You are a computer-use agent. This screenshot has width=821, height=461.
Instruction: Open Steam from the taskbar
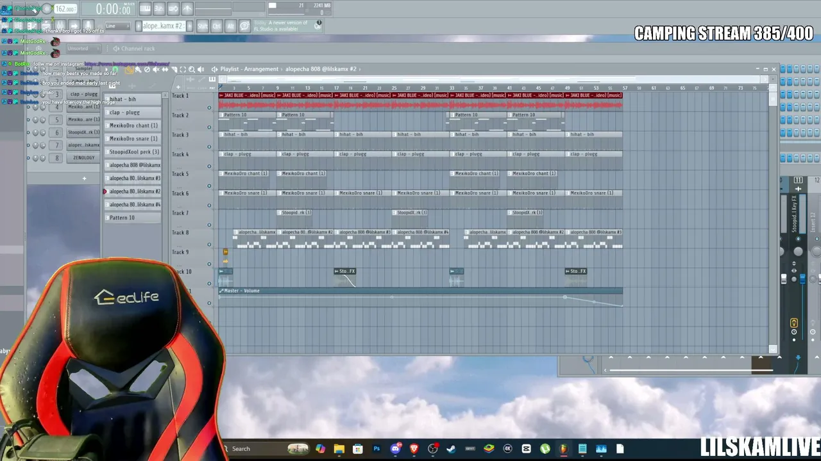pyautogui.click(x=452, y=449)
